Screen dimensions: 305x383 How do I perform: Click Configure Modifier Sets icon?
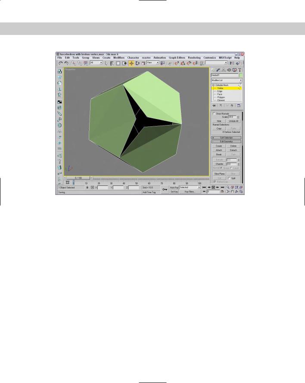[239, 106]
